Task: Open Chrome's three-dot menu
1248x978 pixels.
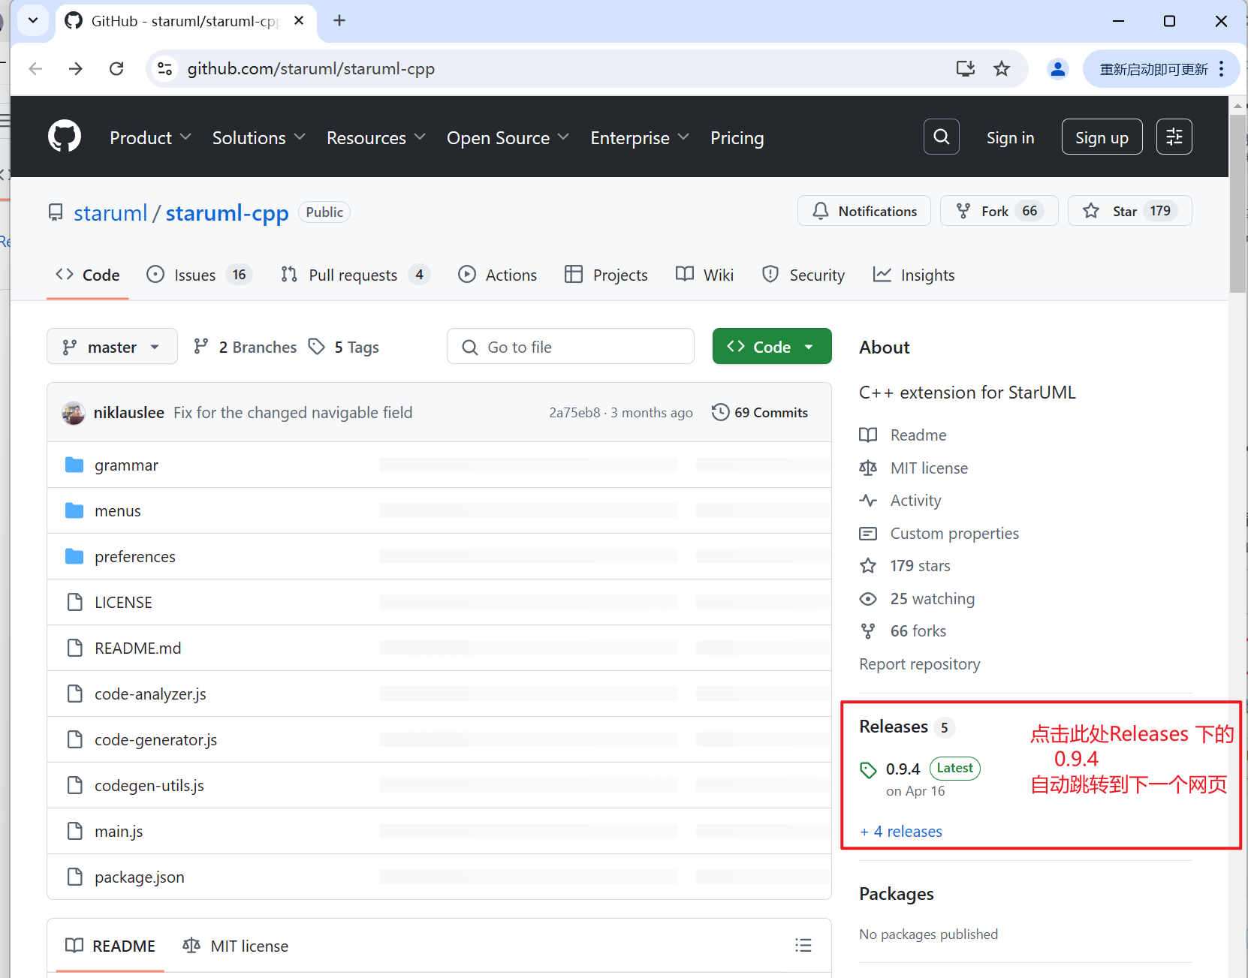Action: click(x=1222, y=69)
